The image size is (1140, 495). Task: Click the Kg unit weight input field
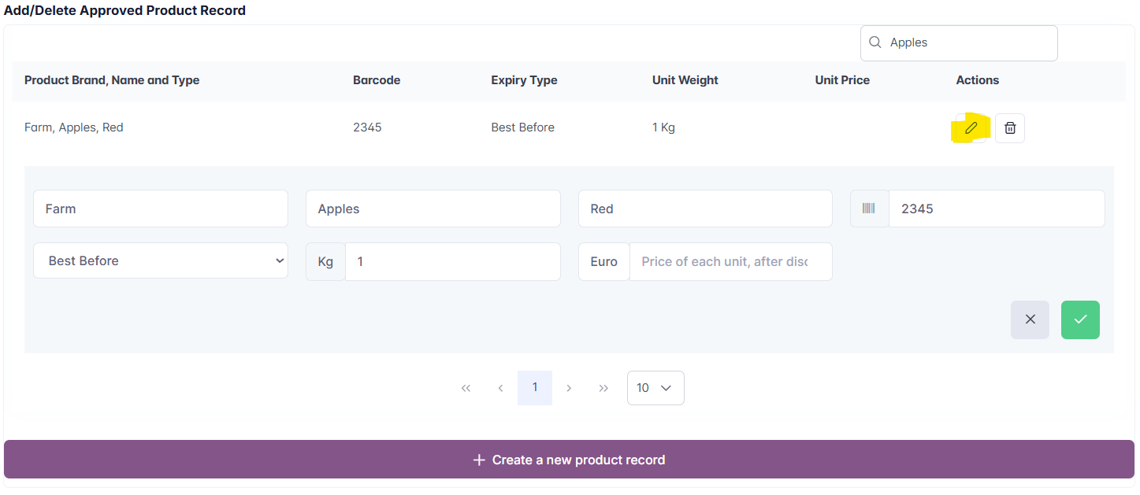point(452,261)
